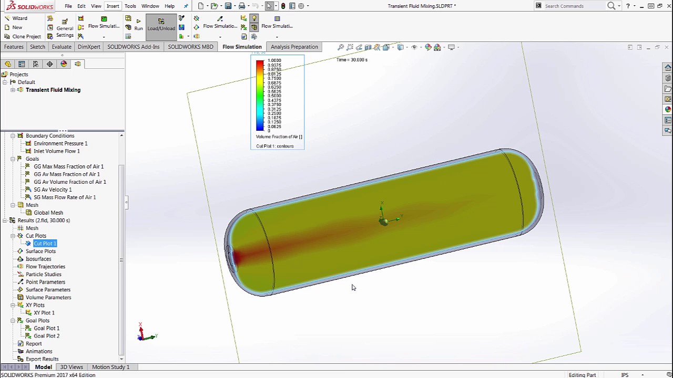Click the IPS unit system in status bar
The height and width of the screenshot is (378, 673).
point(625,375)
